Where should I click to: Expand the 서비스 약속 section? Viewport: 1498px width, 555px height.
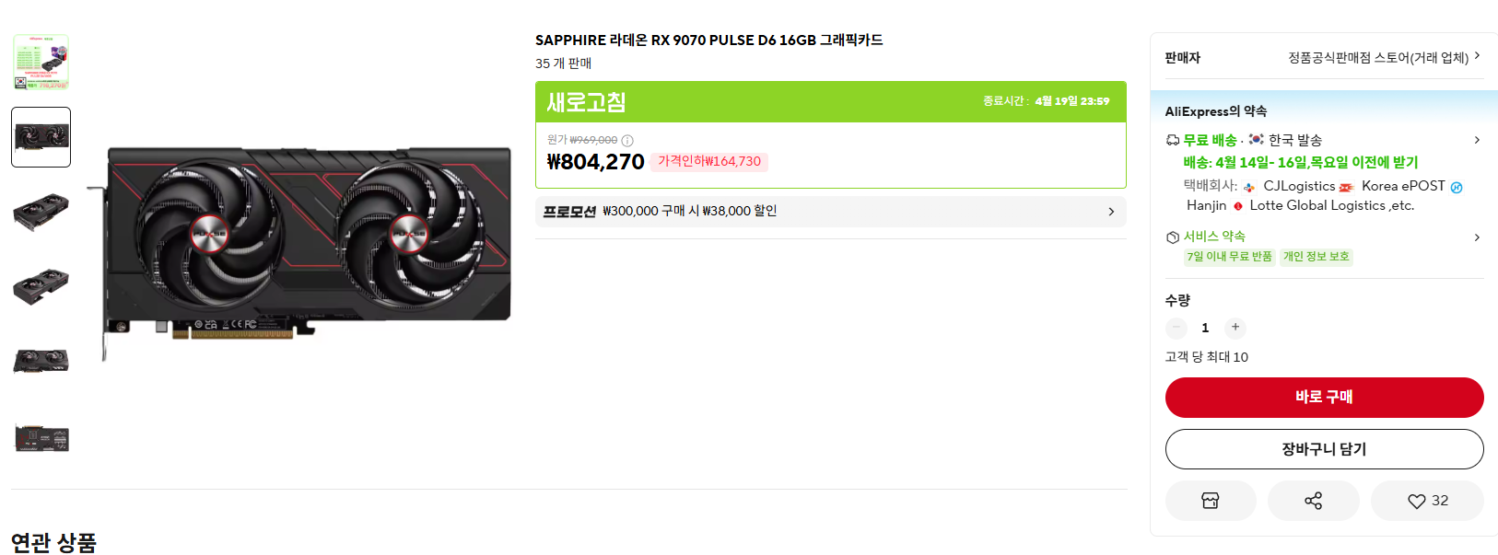[x=1477, y=237]
